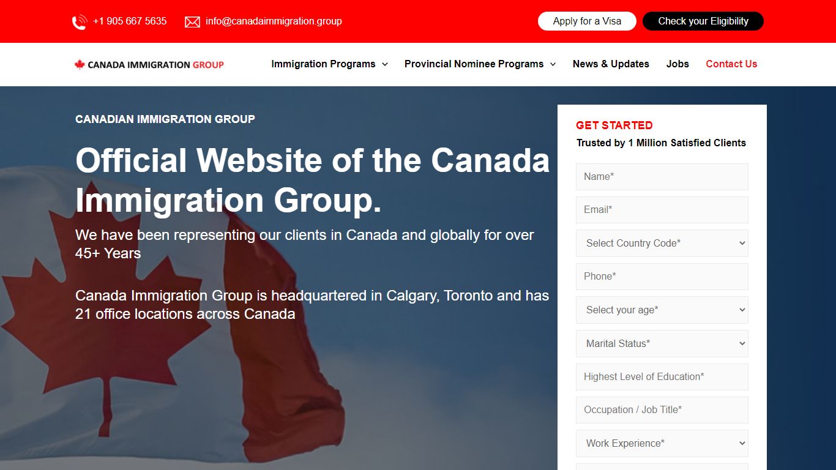Click the 21 office locations paragraph
Viewport: 836px width, 470px height.
tap(312, 305)
